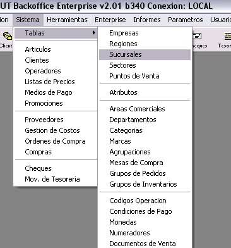Select Grupos de Inventarios option

tap(145, 184)
